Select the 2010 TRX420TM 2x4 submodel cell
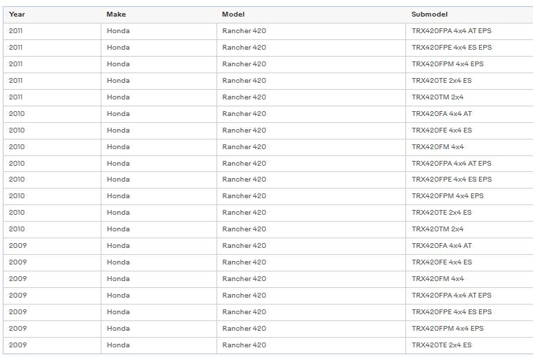 pos(437,229)
